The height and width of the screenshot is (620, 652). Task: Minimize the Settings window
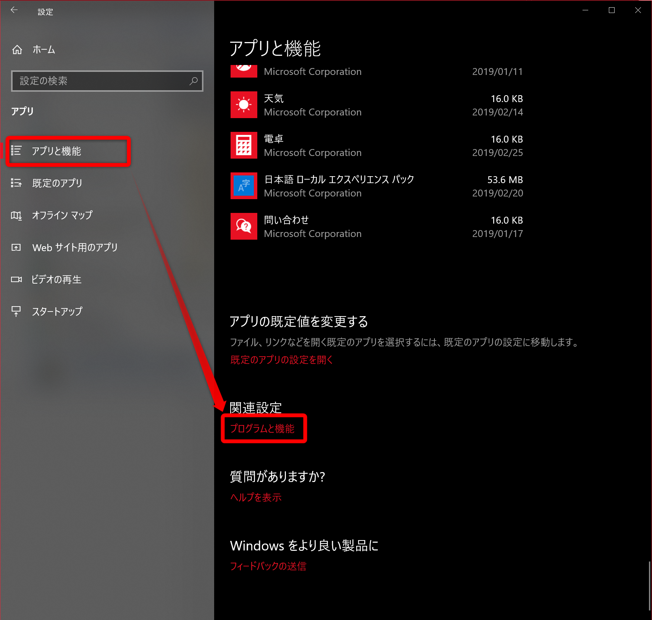pos(585,10)
